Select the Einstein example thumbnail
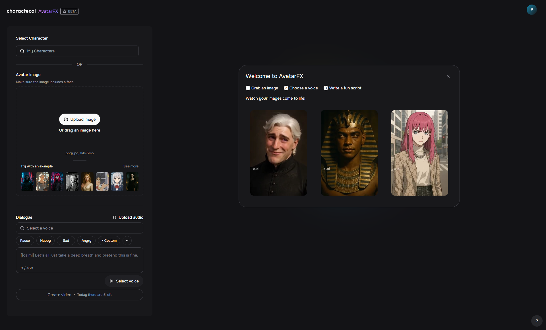The height and width of the screenshot is (330, 546). coord(72,182)
